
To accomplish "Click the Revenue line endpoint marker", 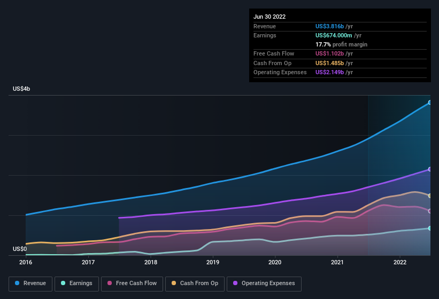I will (430, 103).
